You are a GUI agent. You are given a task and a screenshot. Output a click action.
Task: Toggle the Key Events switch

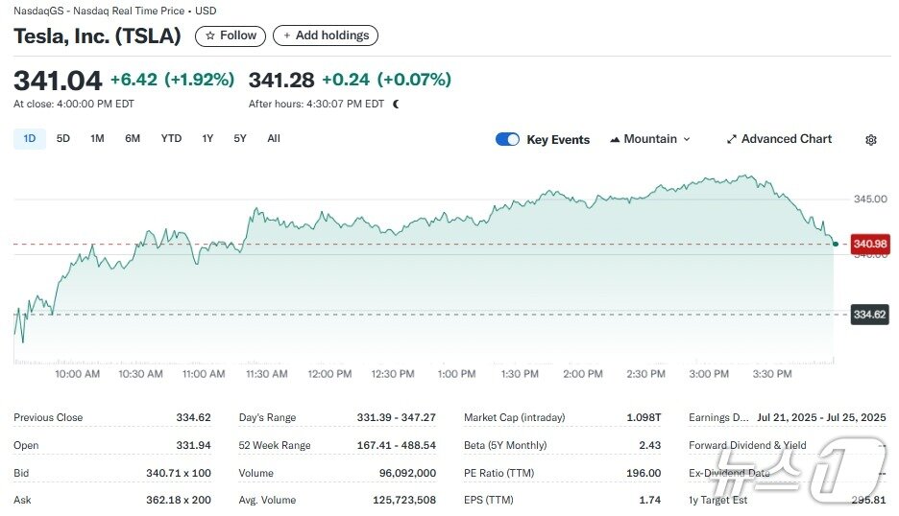coord(507,139)
